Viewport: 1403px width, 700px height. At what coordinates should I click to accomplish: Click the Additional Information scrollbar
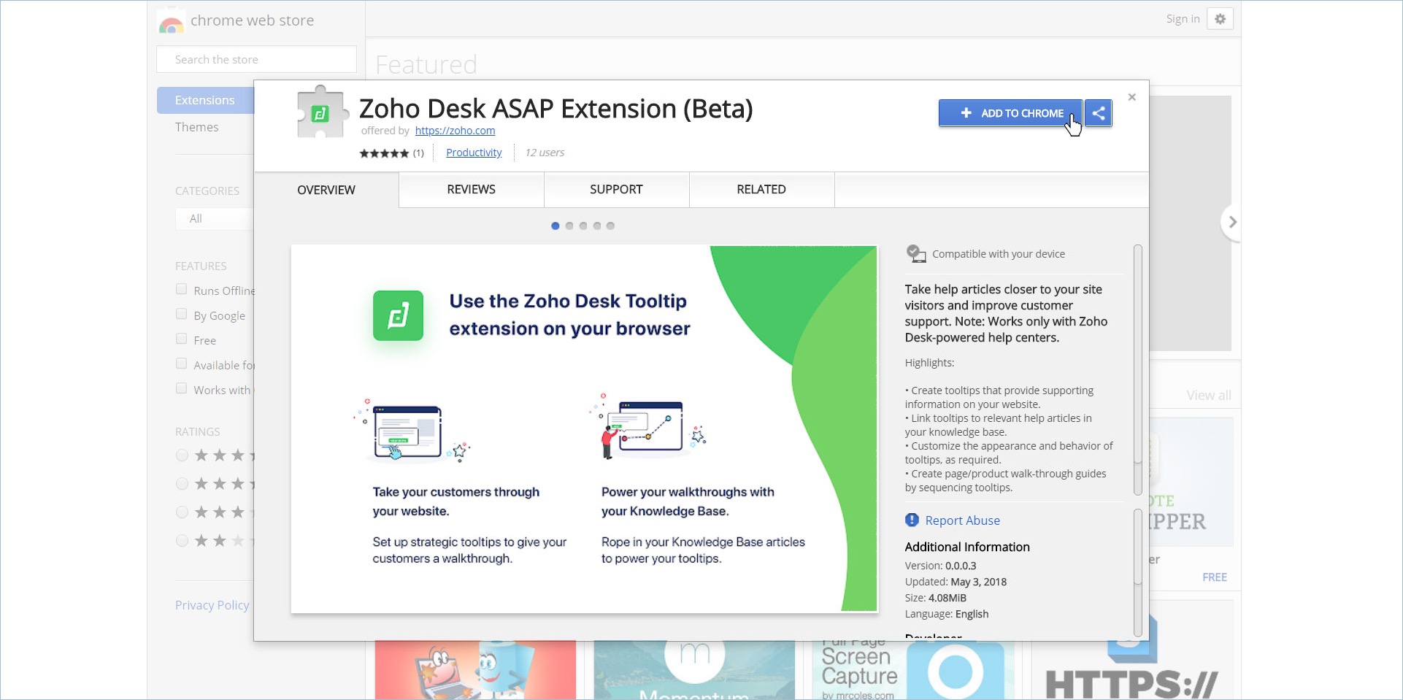click(x=1137, y=572)
